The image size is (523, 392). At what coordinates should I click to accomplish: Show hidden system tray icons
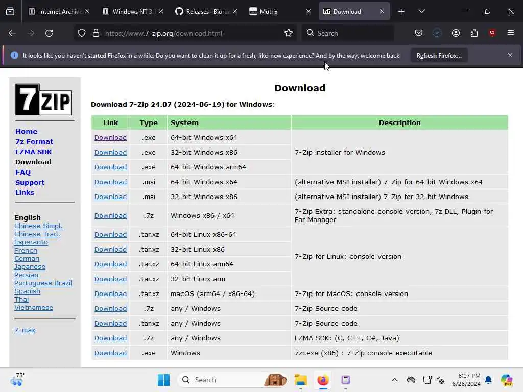(x=395, y=380)
